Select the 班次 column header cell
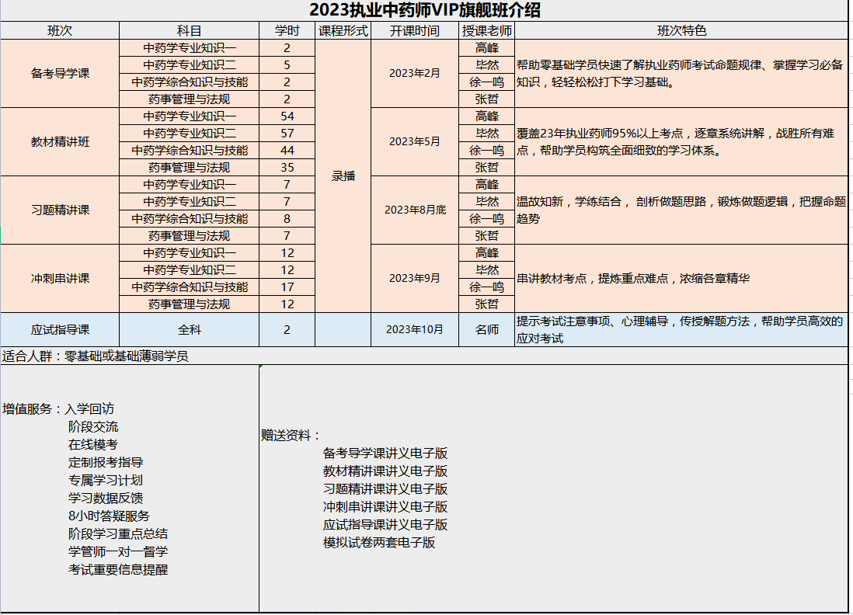This screenshot has height=615, width=853. (x=60, y=31)
